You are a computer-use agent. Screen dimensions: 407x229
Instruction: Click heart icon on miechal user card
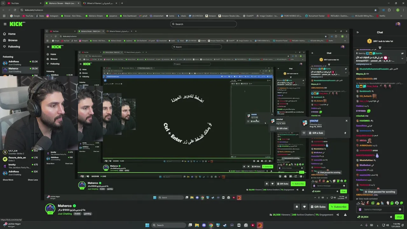(x=304, y=133)
